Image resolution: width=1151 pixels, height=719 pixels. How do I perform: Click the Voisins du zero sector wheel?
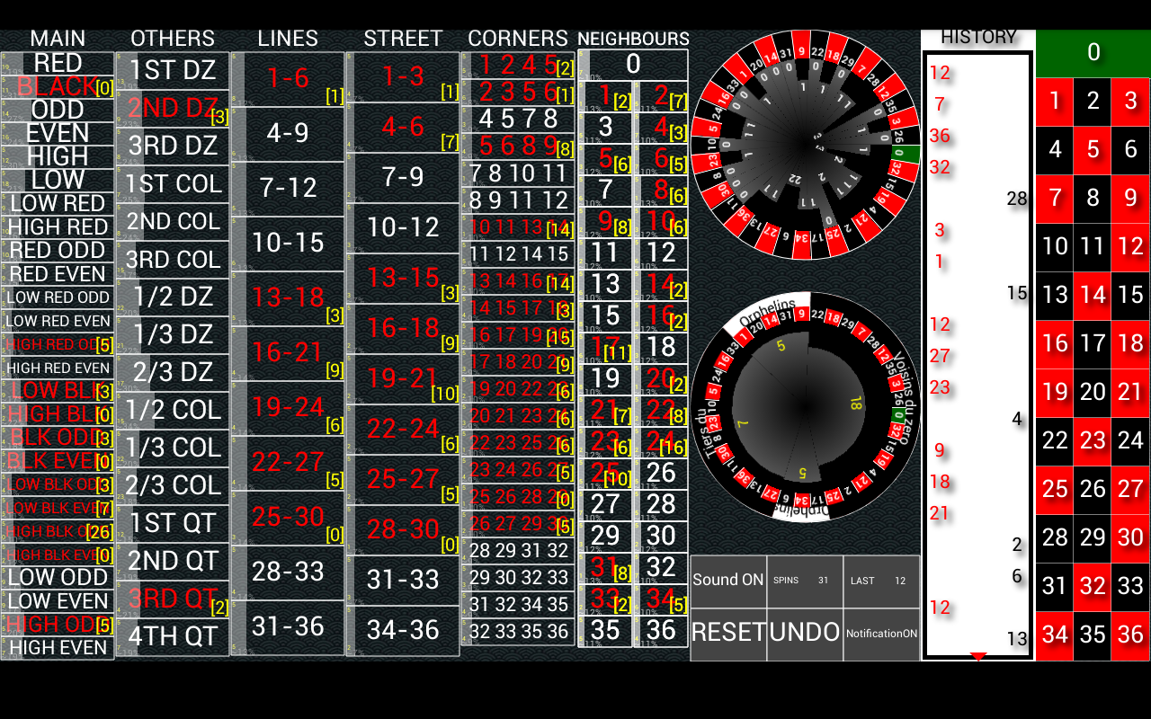805,406
